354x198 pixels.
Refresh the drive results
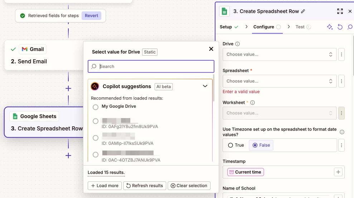(x=145, y=186)
